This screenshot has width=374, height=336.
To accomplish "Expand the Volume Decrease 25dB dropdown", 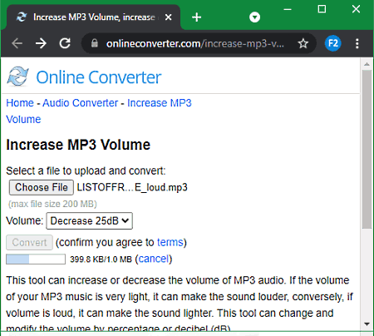I will click(89, 221).
